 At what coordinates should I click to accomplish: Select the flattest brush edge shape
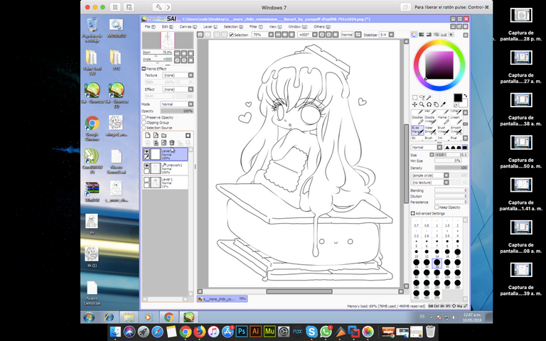pos(464,148)
